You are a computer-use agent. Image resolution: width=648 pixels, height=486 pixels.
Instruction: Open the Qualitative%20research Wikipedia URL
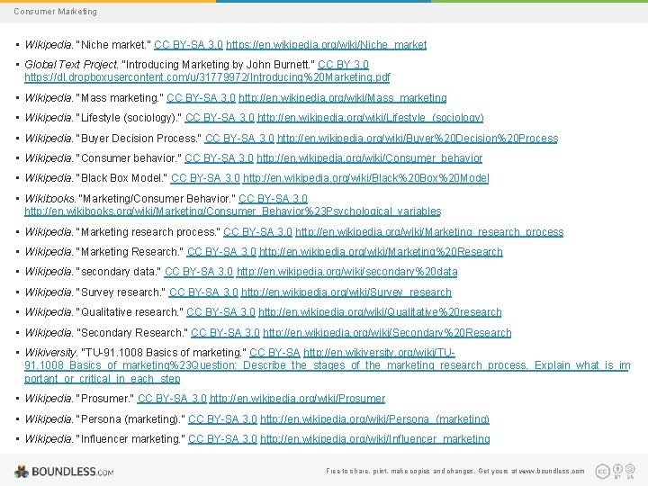click(380, 312)
